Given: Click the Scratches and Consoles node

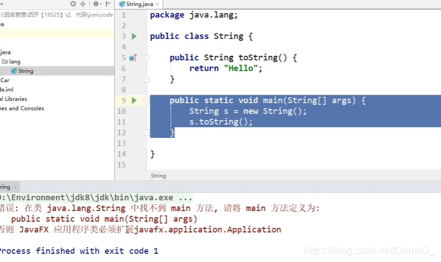Looking at the screenshot, I should click(22, 108).
